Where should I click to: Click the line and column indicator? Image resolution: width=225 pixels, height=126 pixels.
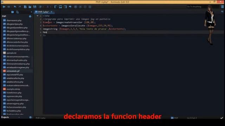192,118
